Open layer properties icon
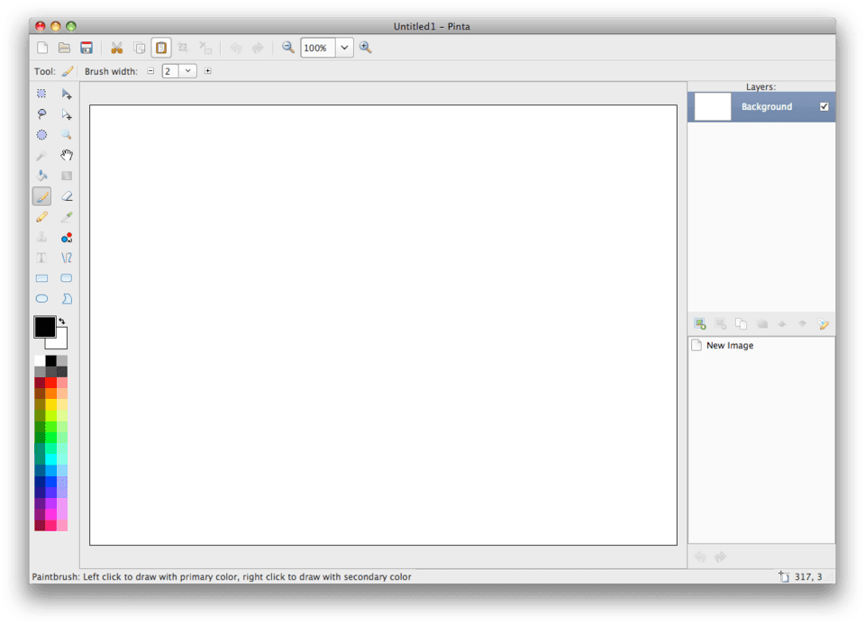Viewport: 865px width, 624px height. coord(824,324)
